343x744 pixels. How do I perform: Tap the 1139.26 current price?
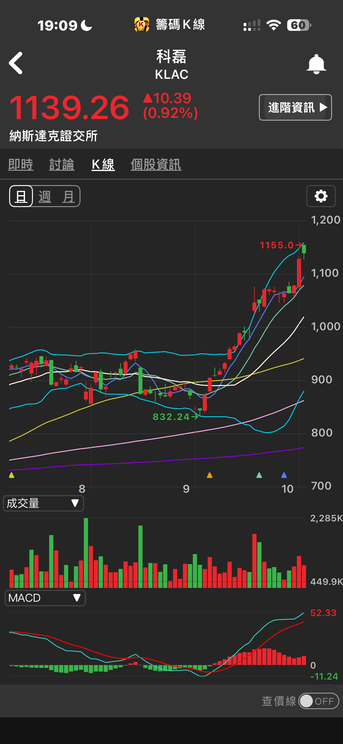pyautogui.click(x=70, y=108)
